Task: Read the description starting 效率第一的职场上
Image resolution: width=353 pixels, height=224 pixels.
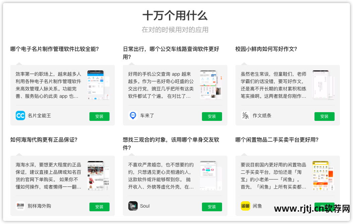Action: pos(49,85)
